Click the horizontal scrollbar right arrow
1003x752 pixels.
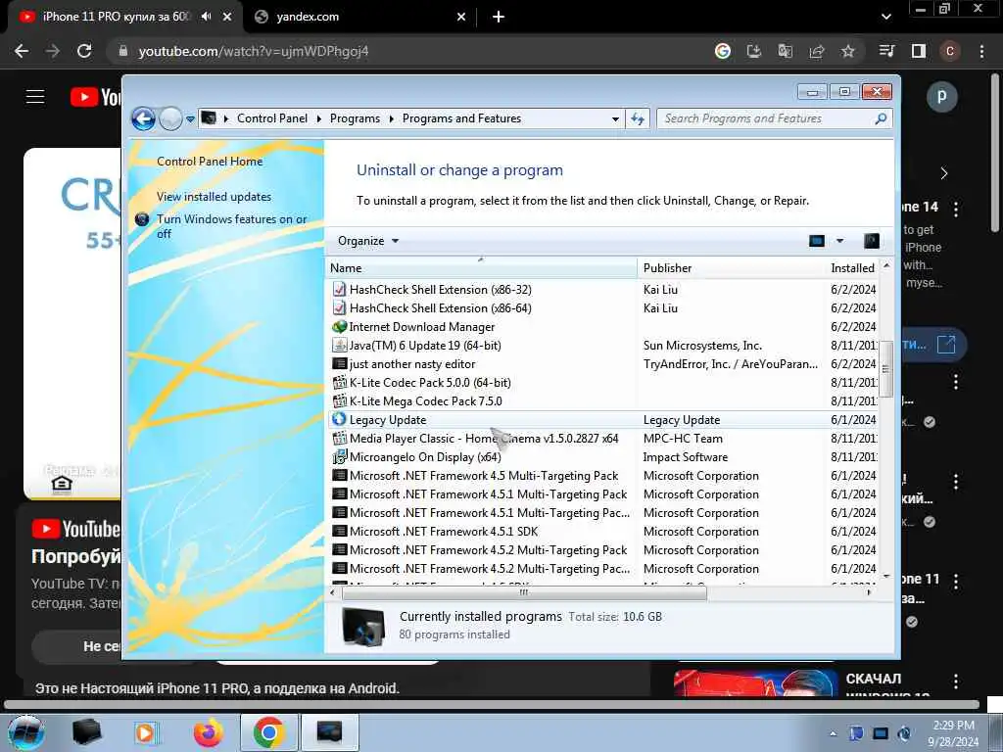(x=869, y=592)
